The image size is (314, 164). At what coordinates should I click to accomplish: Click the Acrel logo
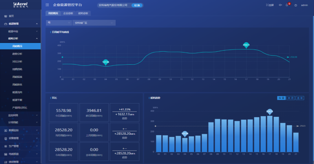coord(20,5)
